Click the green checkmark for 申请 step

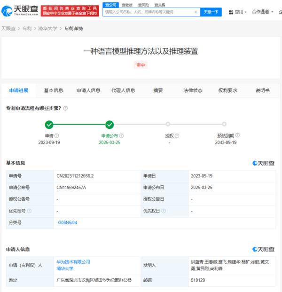point(49,125)
